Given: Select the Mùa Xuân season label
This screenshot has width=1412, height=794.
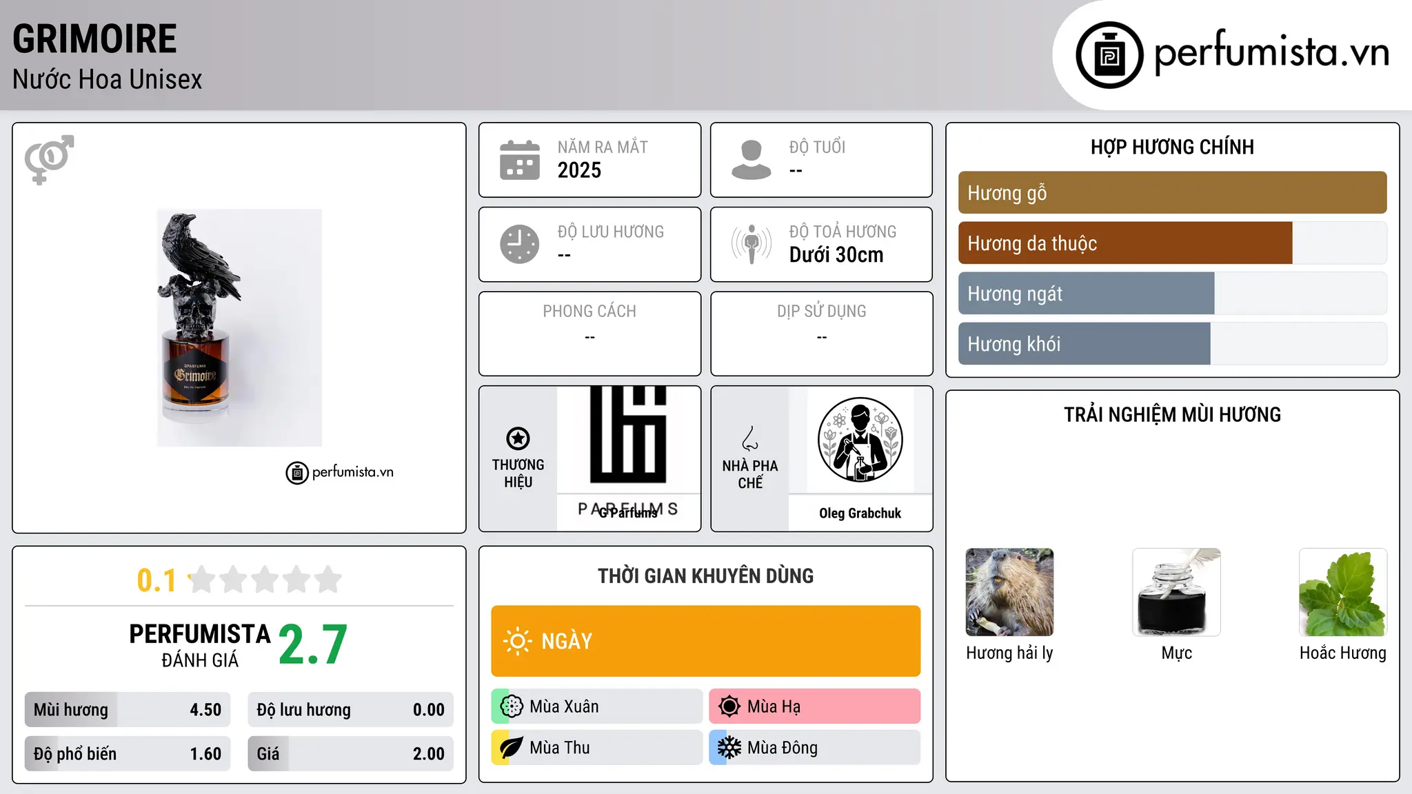Looking at the screenshot, I should (x=564, y=706).
